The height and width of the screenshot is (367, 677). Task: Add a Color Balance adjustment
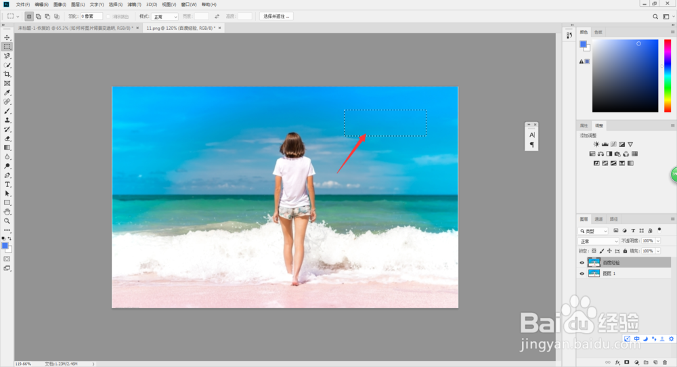tap(600, 154)
